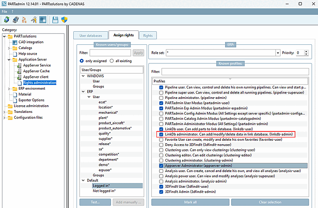Switch to the Rights tab
This screenshot has width=318, height=208.
click(x=148, y=36)
